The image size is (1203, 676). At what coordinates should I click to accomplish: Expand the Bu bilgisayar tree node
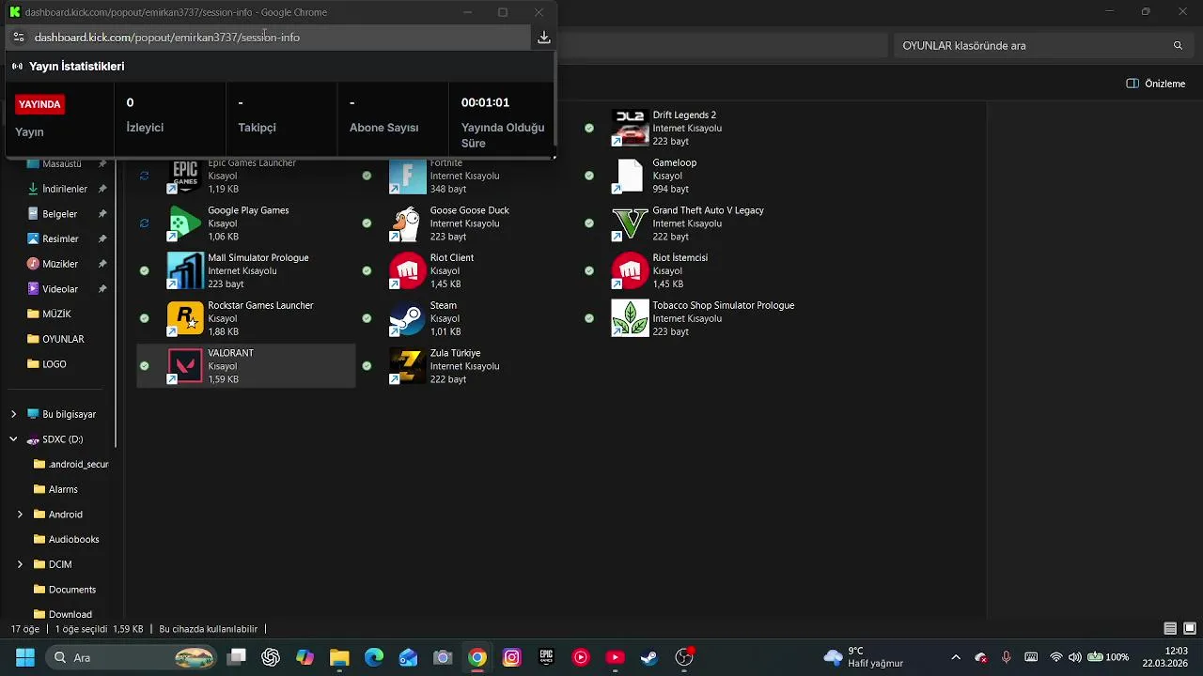pos(13,414)
